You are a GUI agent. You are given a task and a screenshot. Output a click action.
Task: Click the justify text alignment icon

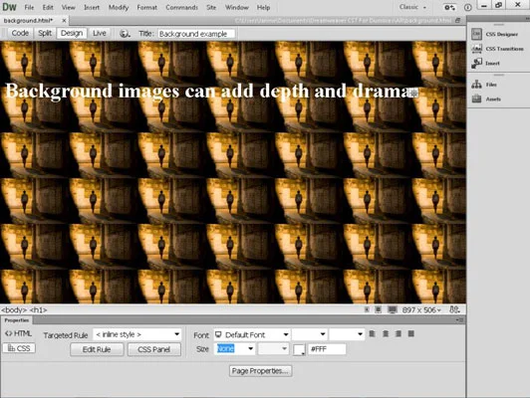(x=411, y=334)
